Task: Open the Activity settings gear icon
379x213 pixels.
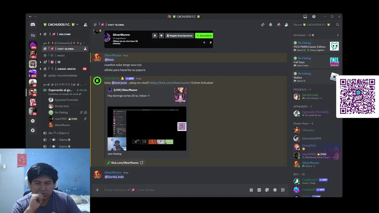Action: coord(313,35)
